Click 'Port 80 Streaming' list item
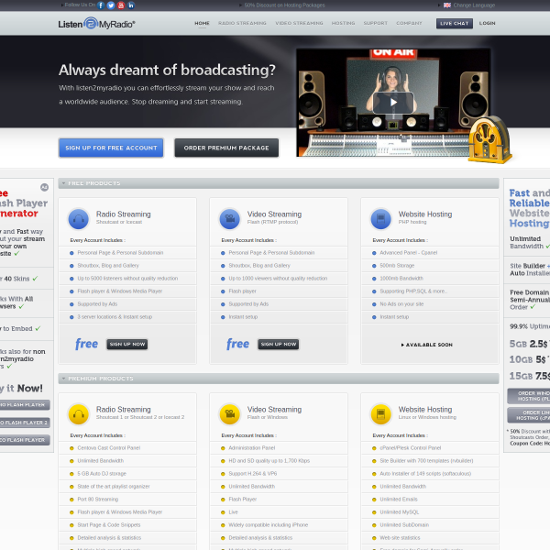The image size is (550, 550). click(x=98, y=500)
